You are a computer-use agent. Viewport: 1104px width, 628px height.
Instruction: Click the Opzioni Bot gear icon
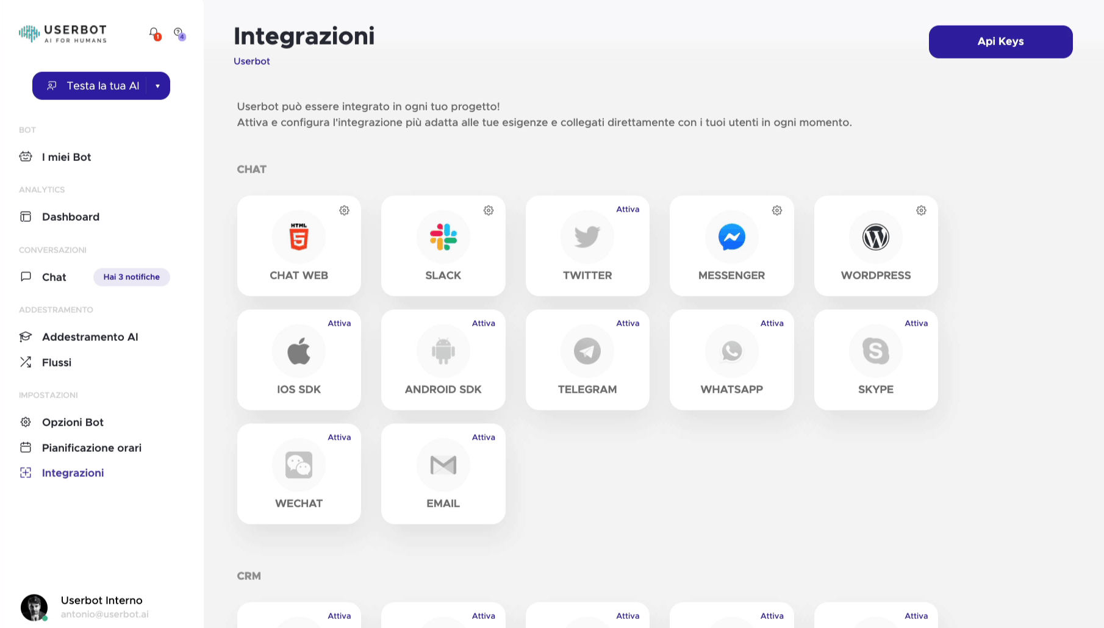point(26,422)
